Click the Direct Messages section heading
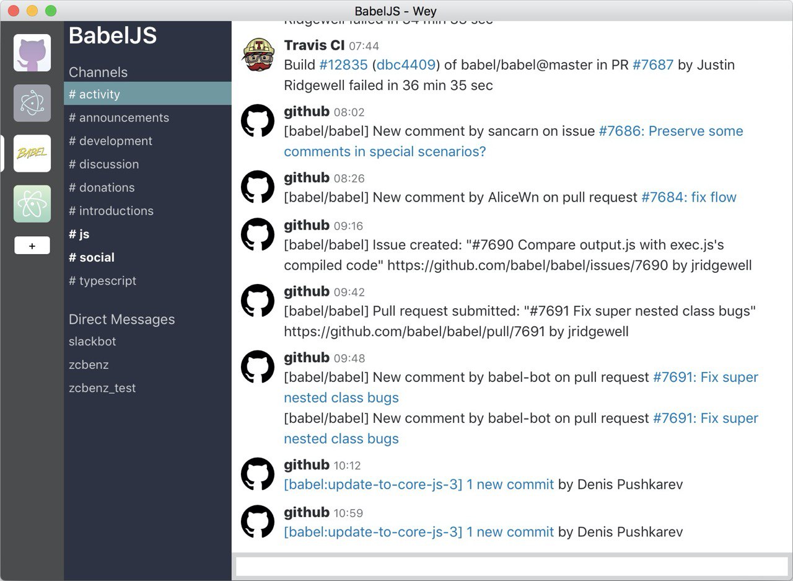 point(122,319)
